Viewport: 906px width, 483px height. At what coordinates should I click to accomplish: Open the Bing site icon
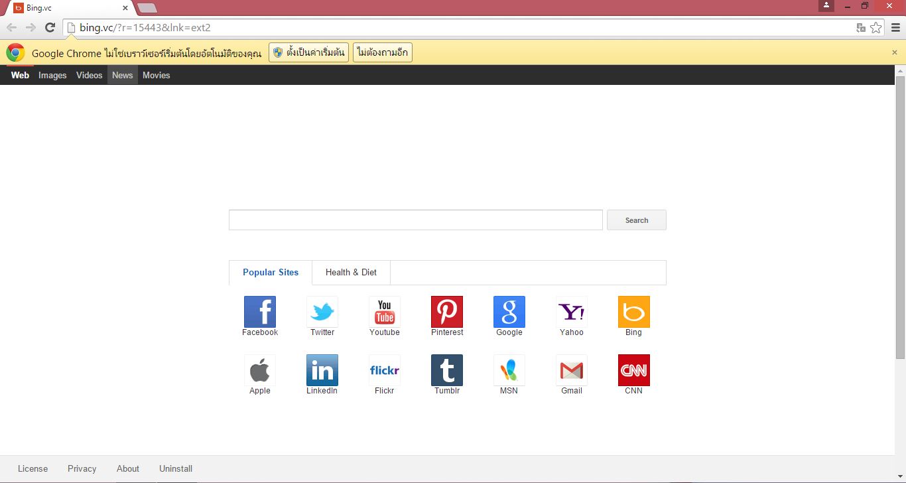coord(634,312)
